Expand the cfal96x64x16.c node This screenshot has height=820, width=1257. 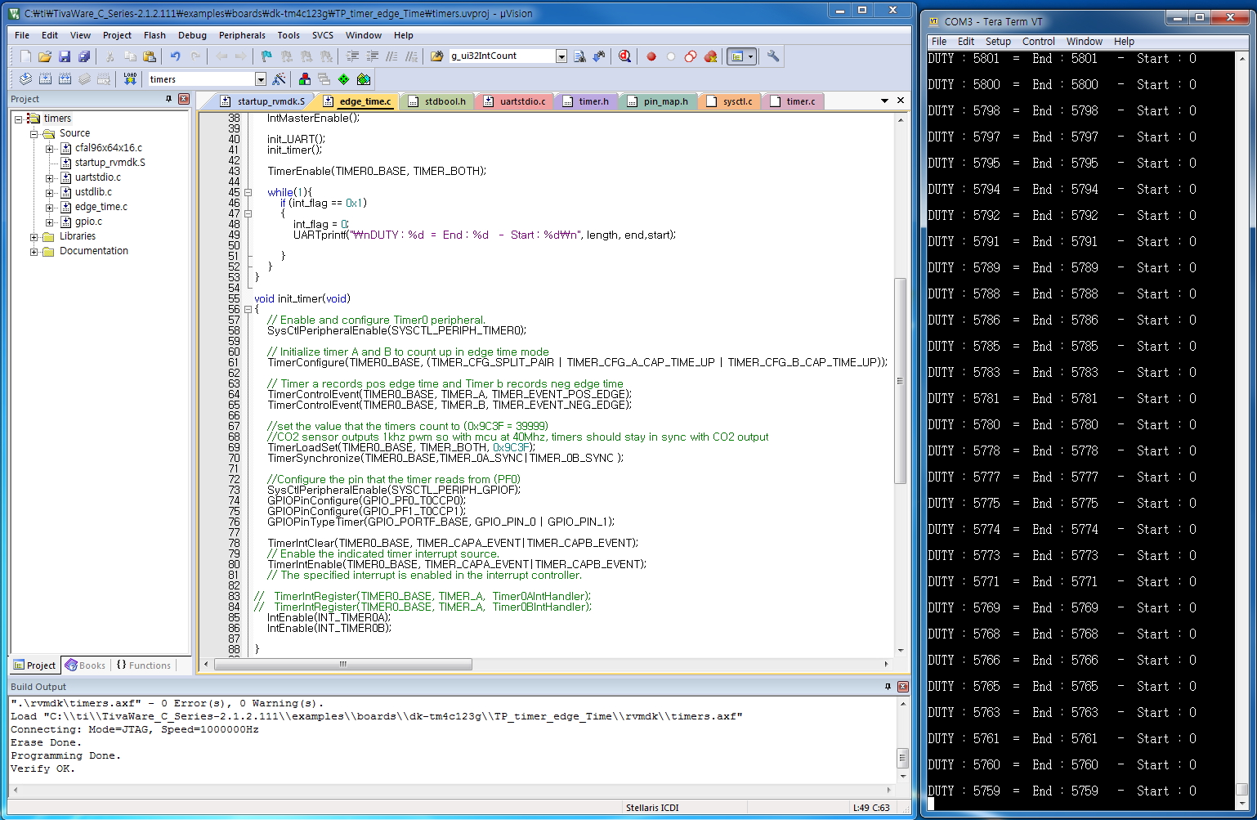tap(49, 148)
